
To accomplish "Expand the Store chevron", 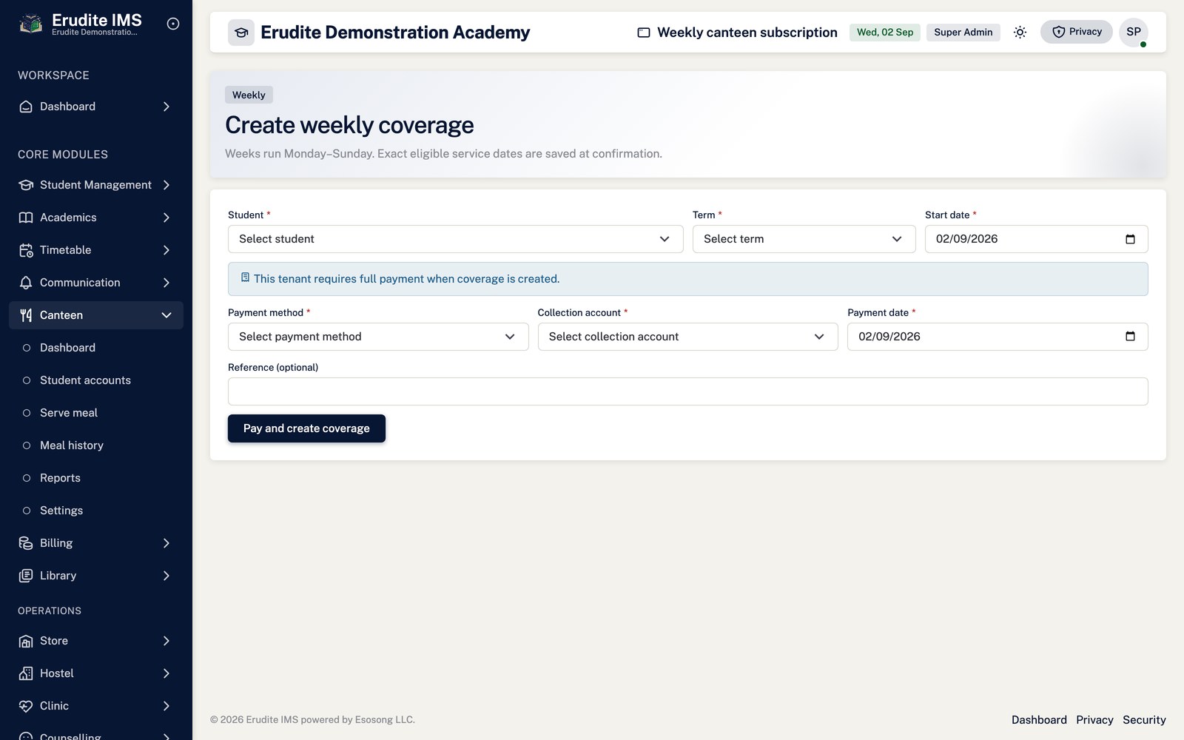I will point(166,641).
